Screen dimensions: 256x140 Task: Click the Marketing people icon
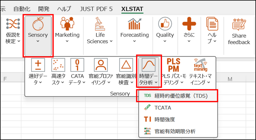(x=67, y=24)
